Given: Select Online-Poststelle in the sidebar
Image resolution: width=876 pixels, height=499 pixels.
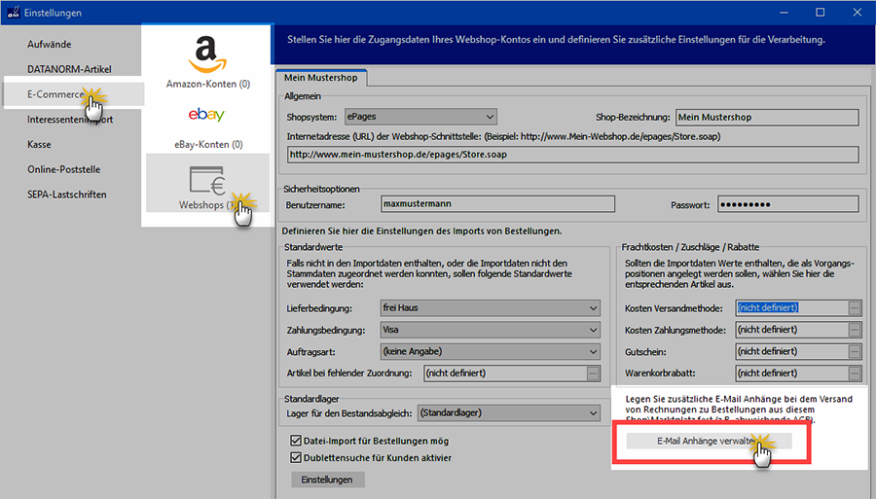Looking at the screenshot, I should coord(63,169).
